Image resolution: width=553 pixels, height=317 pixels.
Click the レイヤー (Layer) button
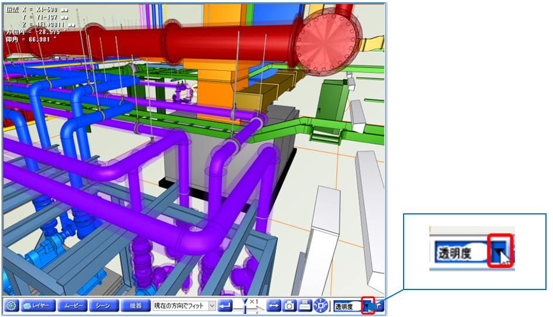(x=39, y=305)
